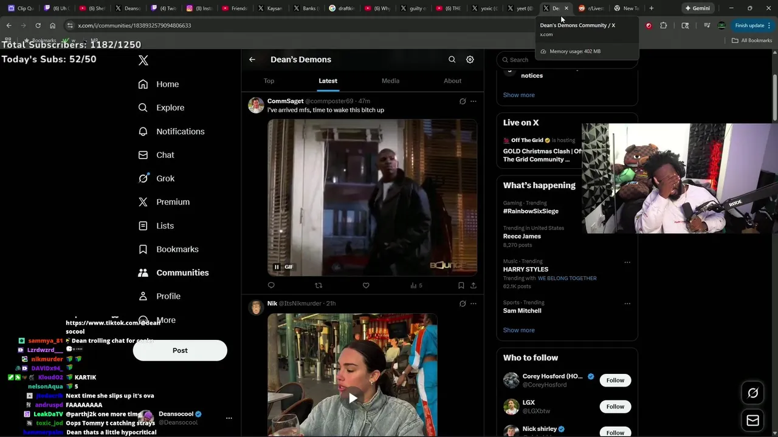
Task: Switch to the draftkings browser tab
Action: tap(342, 8)
